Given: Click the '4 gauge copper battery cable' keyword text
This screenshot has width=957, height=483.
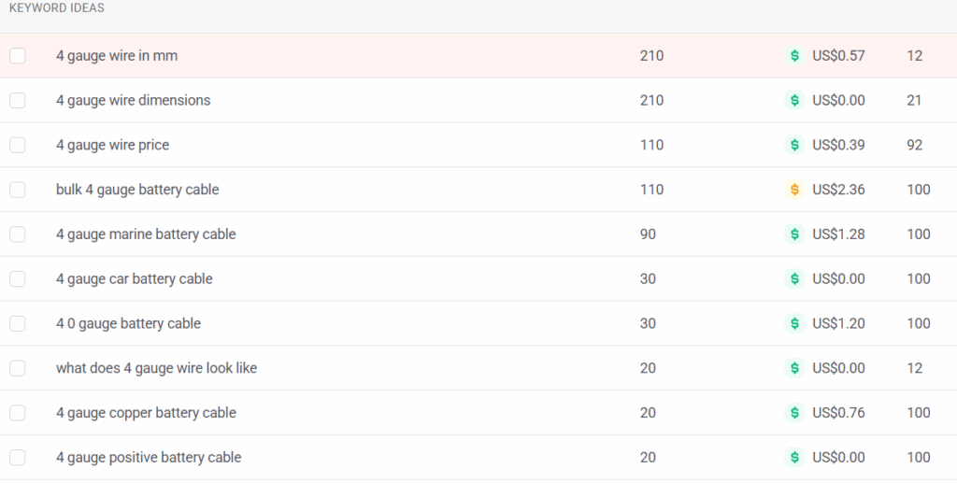Looking at the screenshot, I should point(146,413).
